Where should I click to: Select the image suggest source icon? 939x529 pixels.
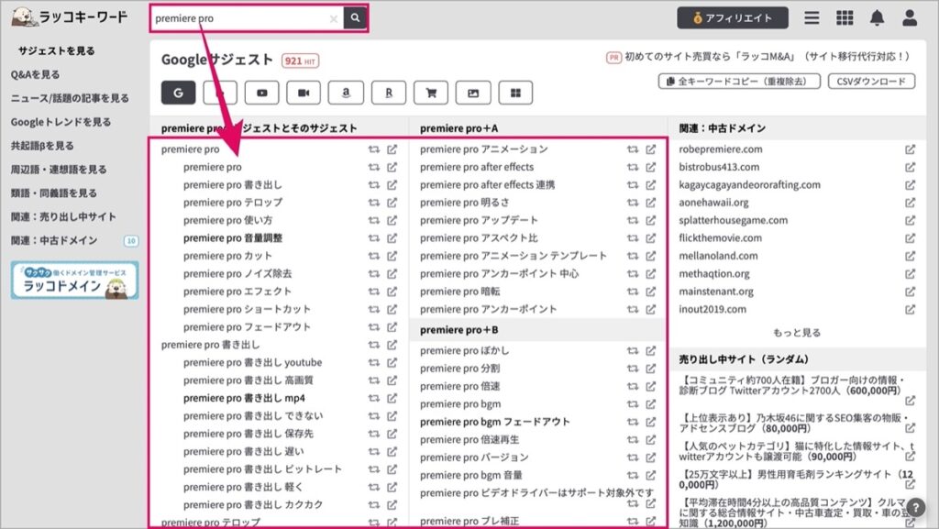coord(473,93)
